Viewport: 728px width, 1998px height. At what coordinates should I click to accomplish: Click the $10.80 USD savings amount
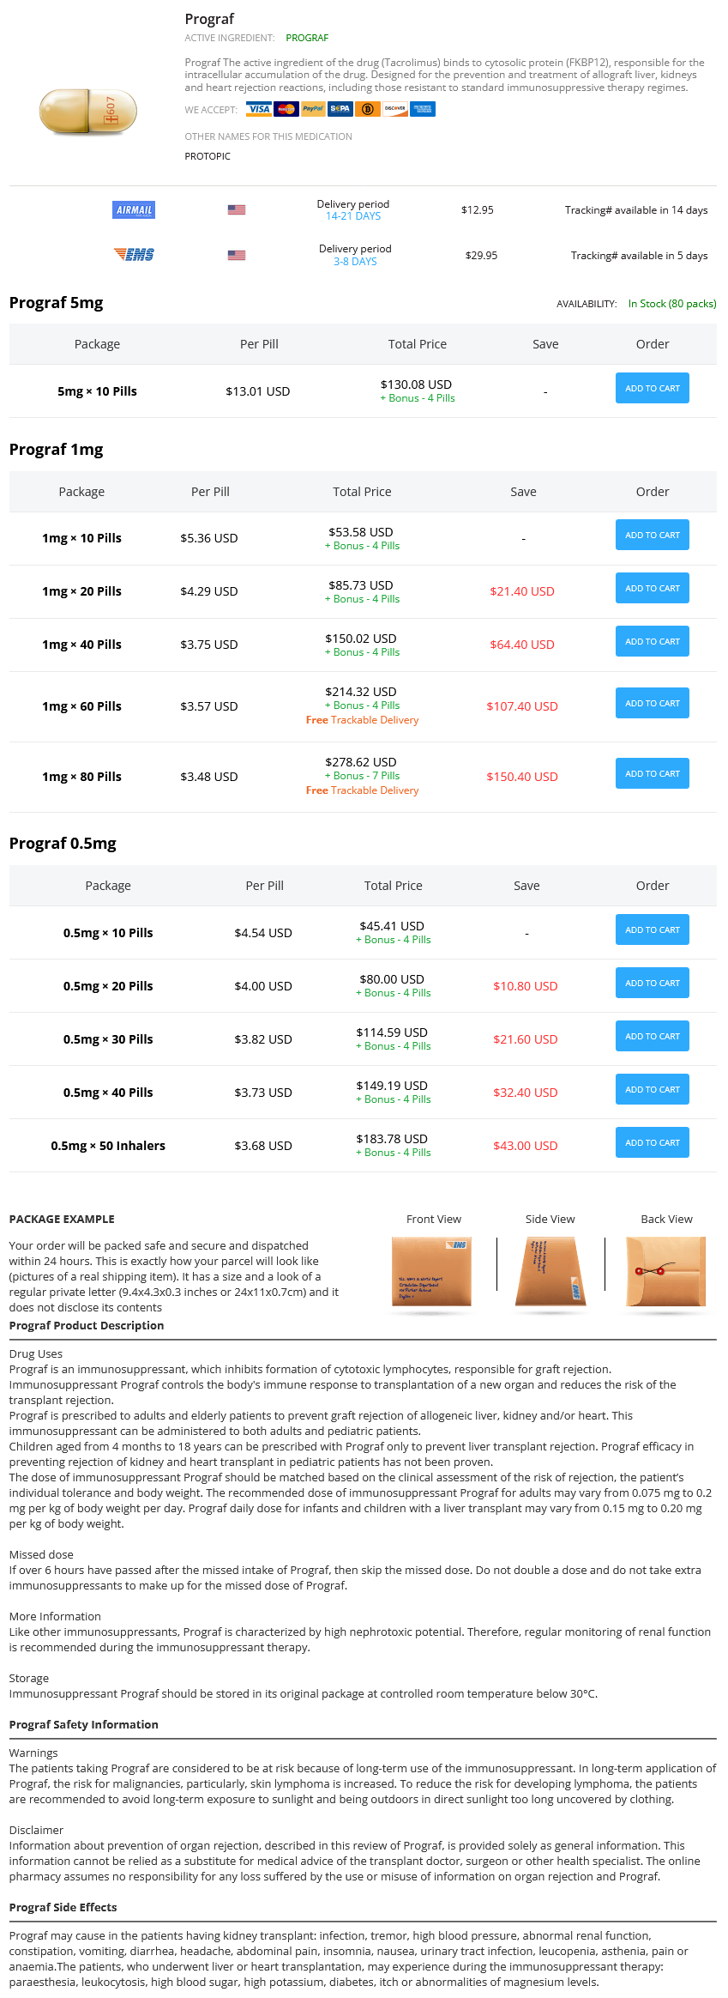point(526,986)
